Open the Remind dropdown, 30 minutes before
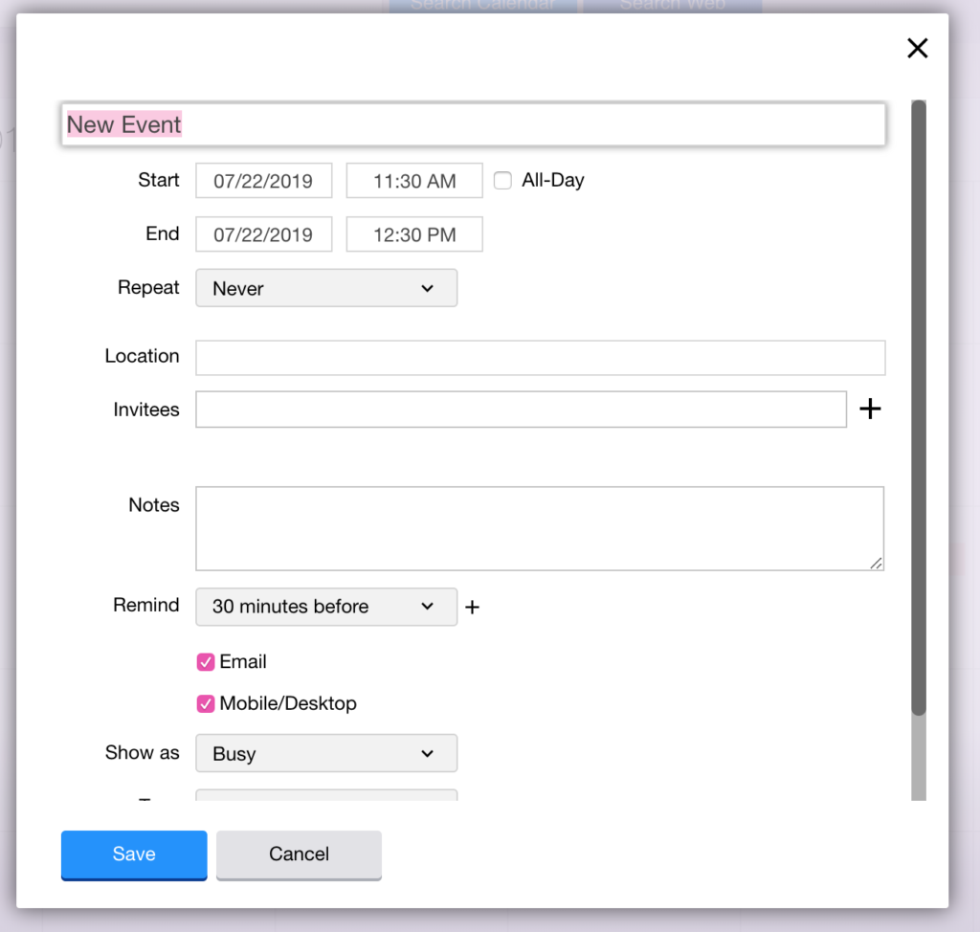 point(326,607)
